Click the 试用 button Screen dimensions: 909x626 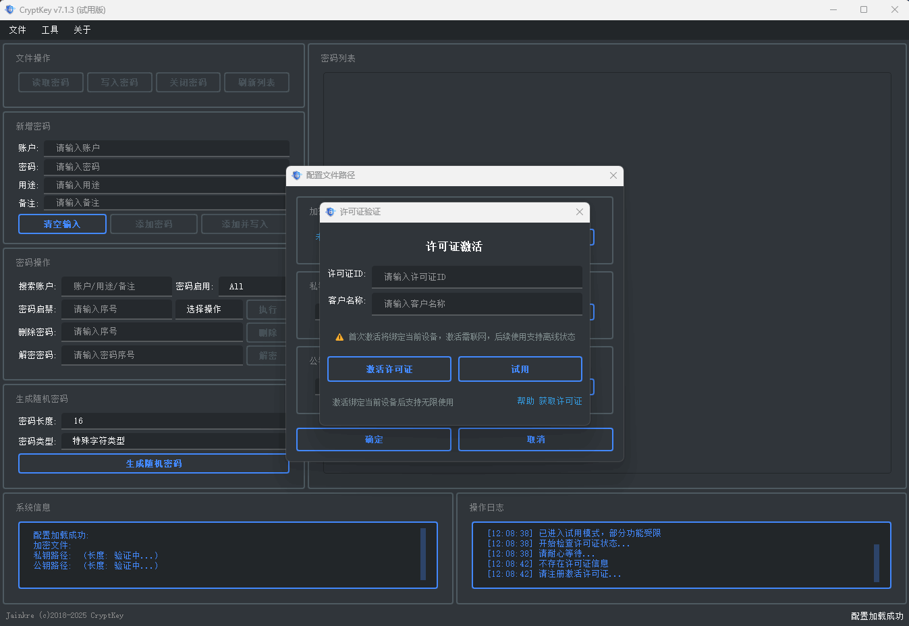pyautogui.click(x=520, y=369)
